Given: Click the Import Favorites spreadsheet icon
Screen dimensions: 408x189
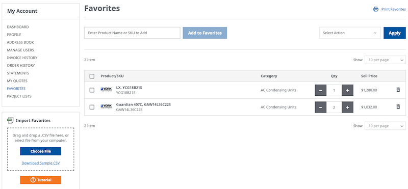Looking at the screenshot, I should [x=10, y=120].
